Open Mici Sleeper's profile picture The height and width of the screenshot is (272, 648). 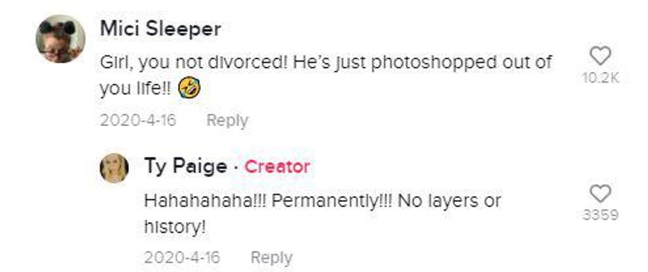tap(60, 39)
